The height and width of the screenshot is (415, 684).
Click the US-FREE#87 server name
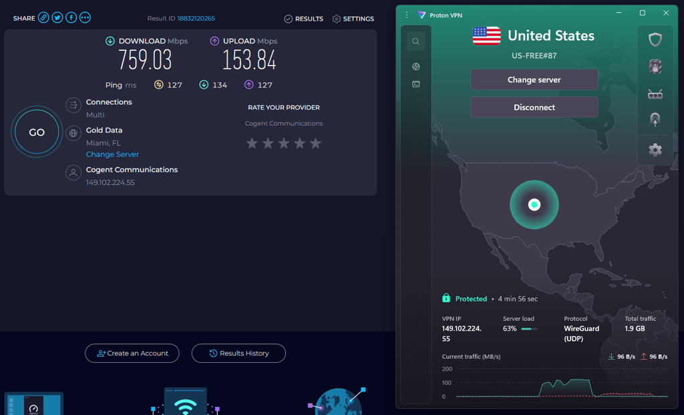pos(534,55)
